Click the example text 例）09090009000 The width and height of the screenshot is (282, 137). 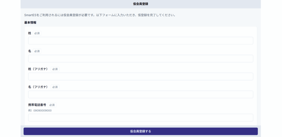pyautogui.click(x=40, y=110)
